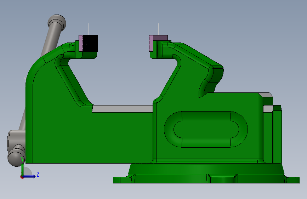Image resolution: width=307 pixels, height=199 pixels.
Task: Select the right purple jaw plate
Action: tap(151, 43)
